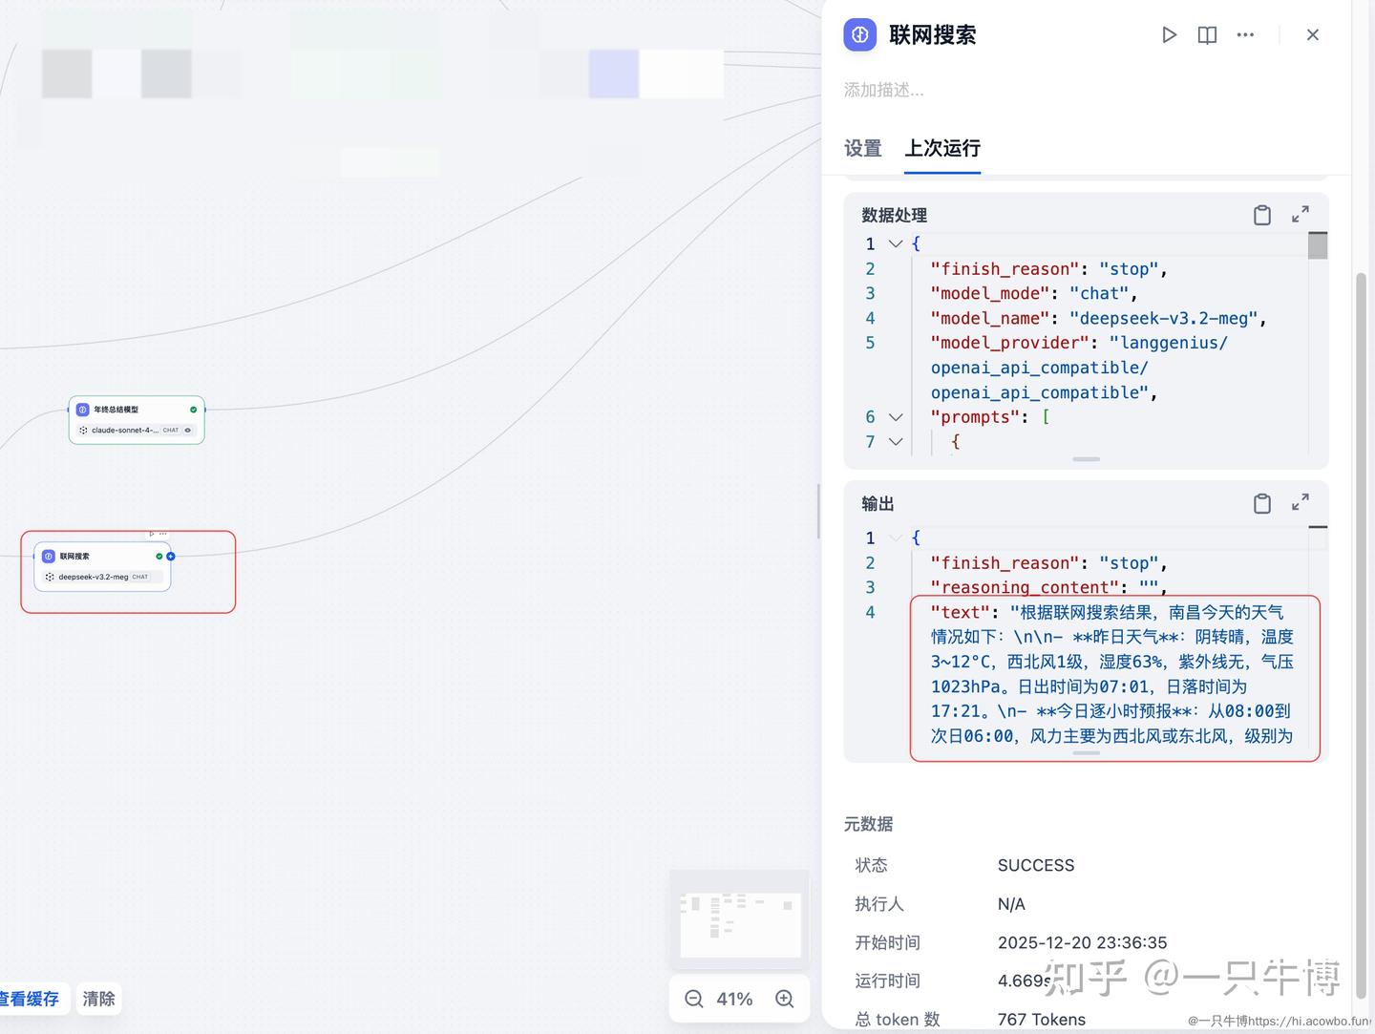Click the 联网搜索 LLM icon in panel header
The image size is (1375, 1034).
860,35
